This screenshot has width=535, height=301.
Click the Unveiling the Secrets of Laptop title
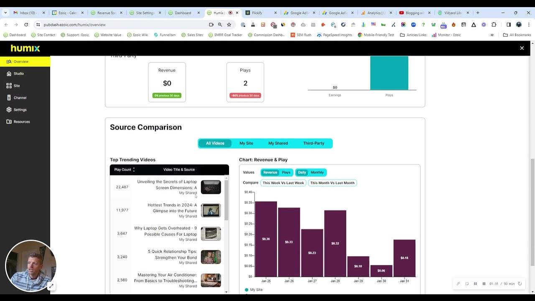pos(167,185)
